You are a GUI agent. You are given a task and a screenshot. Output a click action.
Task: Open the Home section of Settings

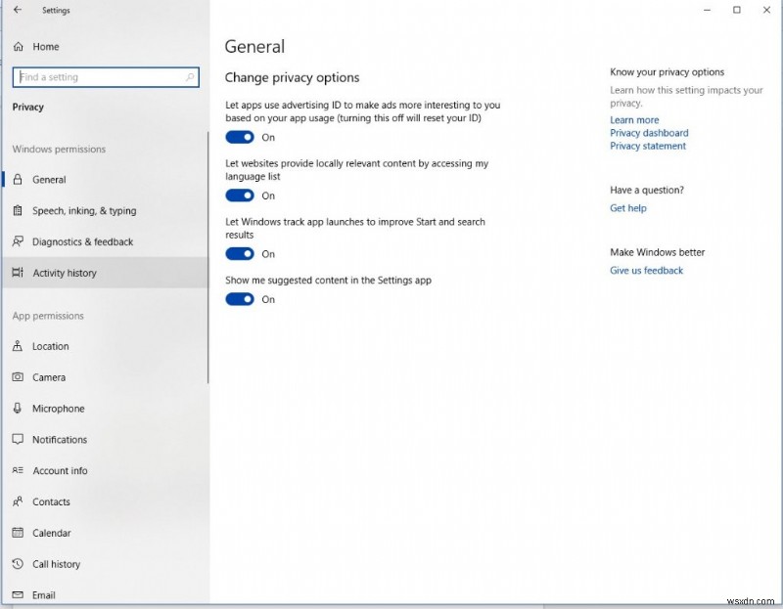(46, 46)
